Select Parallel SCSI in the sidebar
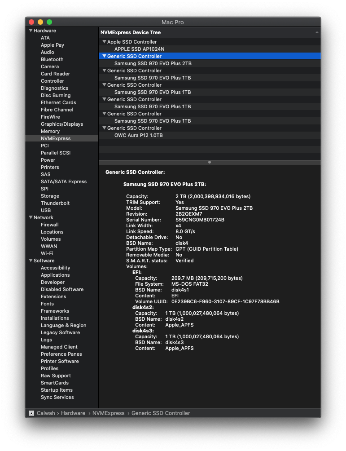Screen dimensions: 346x451 click(x=56, y=153)
